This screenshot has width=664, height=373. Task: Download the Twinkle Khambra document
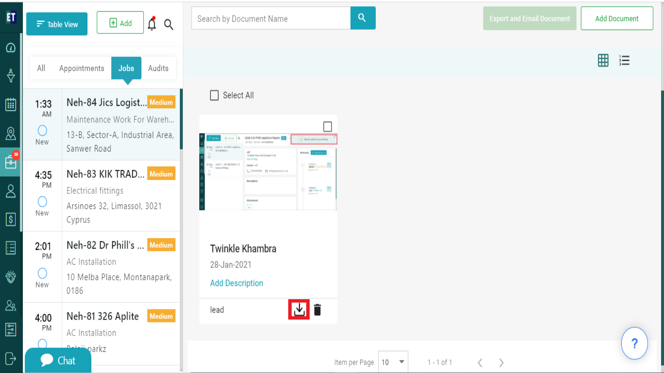tap(299, 309)
